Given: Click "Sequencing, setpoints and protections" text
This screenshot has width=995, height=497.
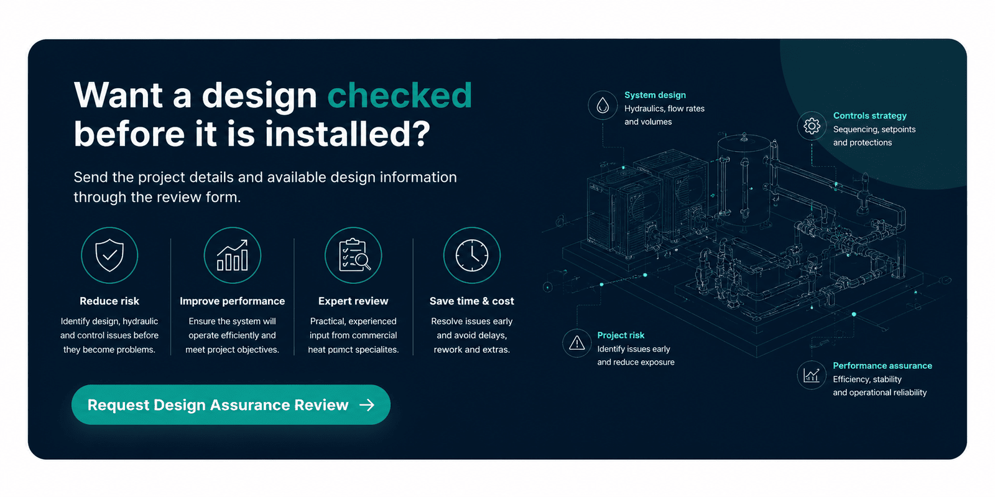Looking at the screenshot, I should click(x=874, y=136).
